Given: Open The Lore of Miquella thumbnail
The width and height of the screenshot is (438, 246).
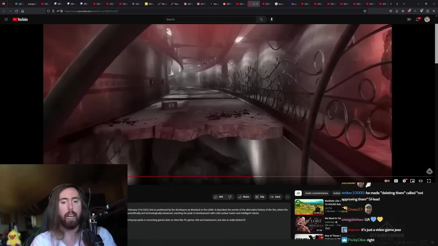Looking at the screenshot, I should coord(309,224).
